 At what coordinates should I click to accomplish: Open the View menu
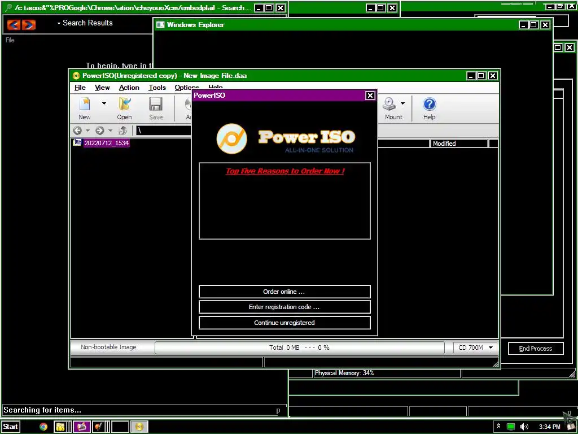(102, 88)
